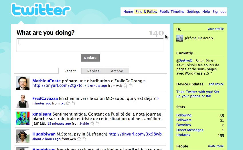Click invite more link
This screenshot has width=243, height=150.
[216, 146]
